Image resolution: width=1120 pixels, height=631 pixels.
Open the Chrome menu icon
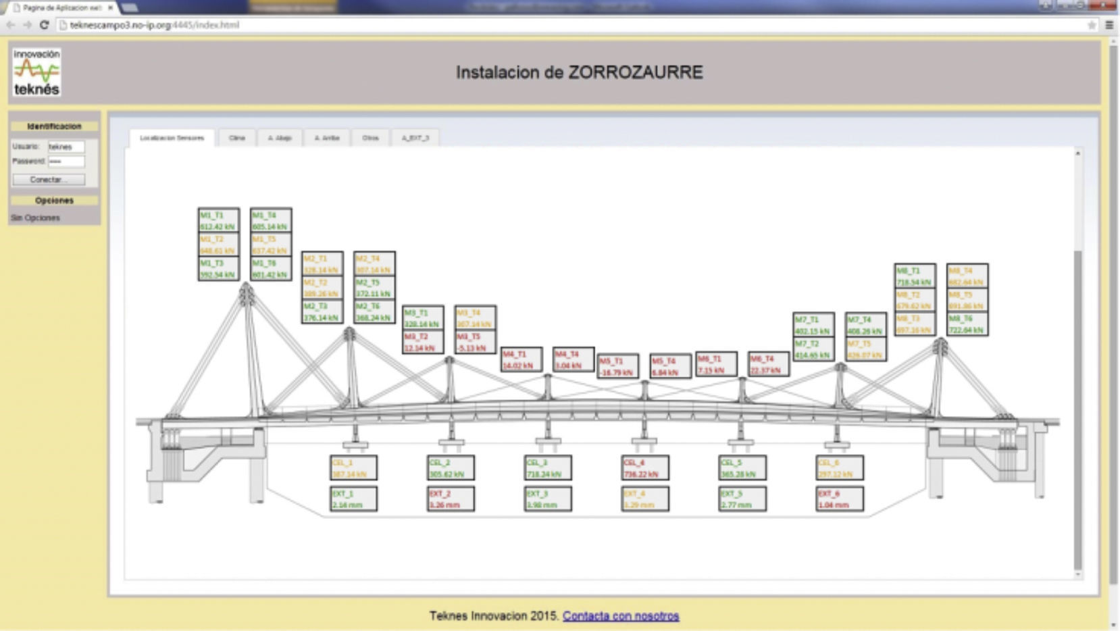pos(1109,25)
